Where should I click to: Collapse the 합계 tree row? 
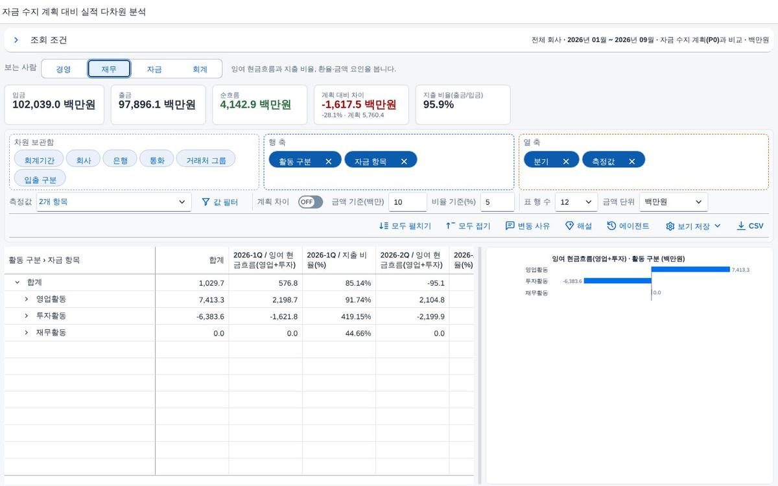click(x=17, y=283)
